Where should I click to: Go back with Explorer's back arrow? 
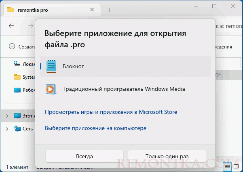click(x=11, y=26)
